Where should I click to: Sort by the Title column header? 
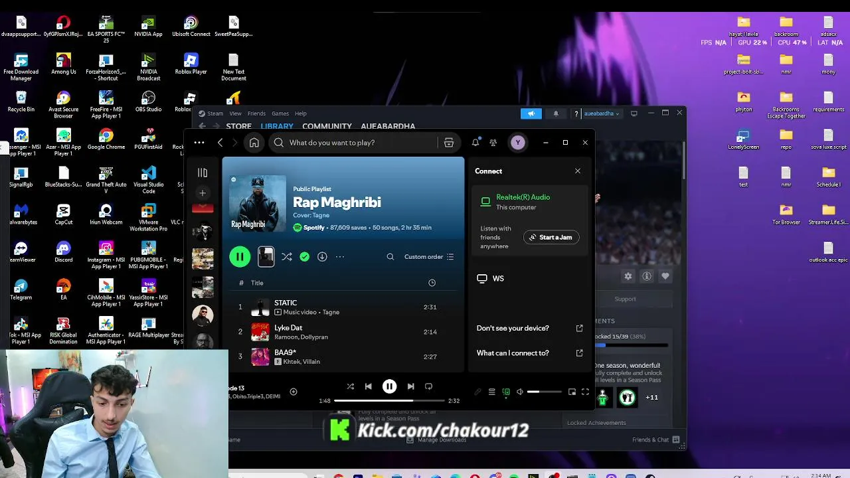tap(257, 283)
